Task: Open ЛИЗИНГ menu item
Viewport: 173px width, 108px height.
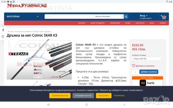Action: tap(163, 23)
